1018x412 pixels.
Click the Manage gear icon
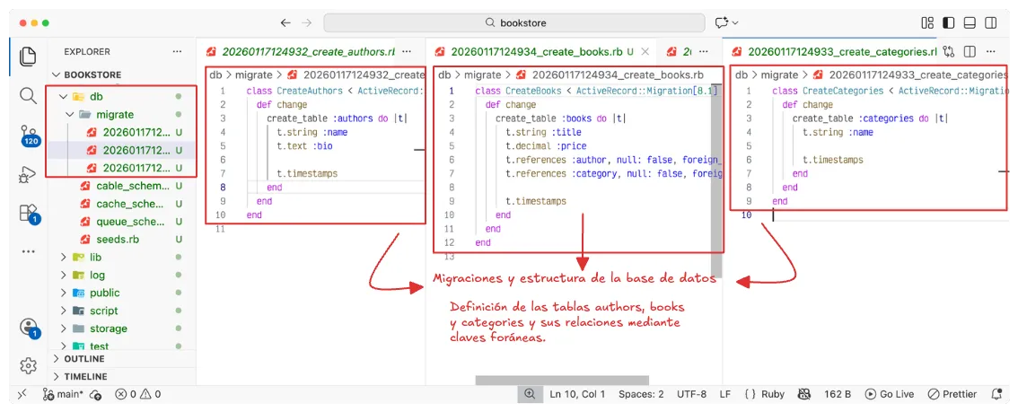click(x=28, y=365)
